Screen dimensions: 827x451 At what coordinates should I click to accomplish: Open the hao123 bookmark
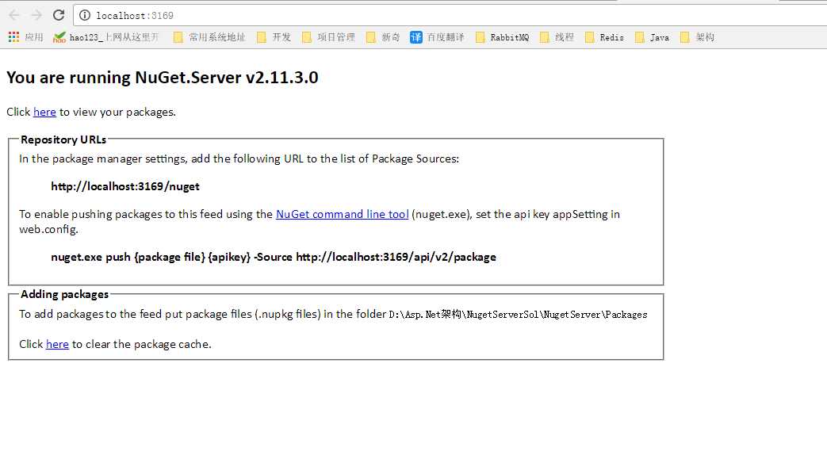coord(106,37)
